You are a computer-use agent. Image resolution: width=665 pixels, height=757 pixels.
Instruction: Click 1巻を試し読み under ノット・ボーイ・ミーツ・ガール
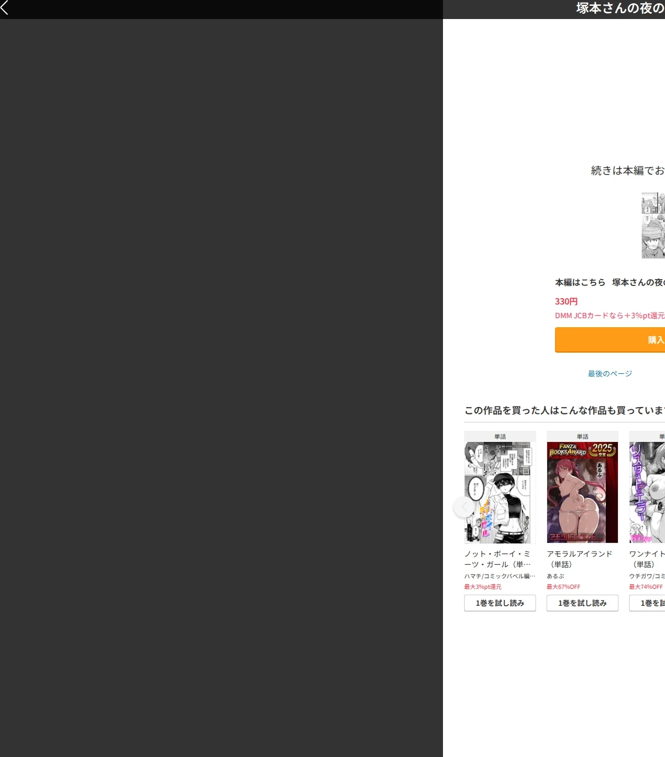pos(500,603)
